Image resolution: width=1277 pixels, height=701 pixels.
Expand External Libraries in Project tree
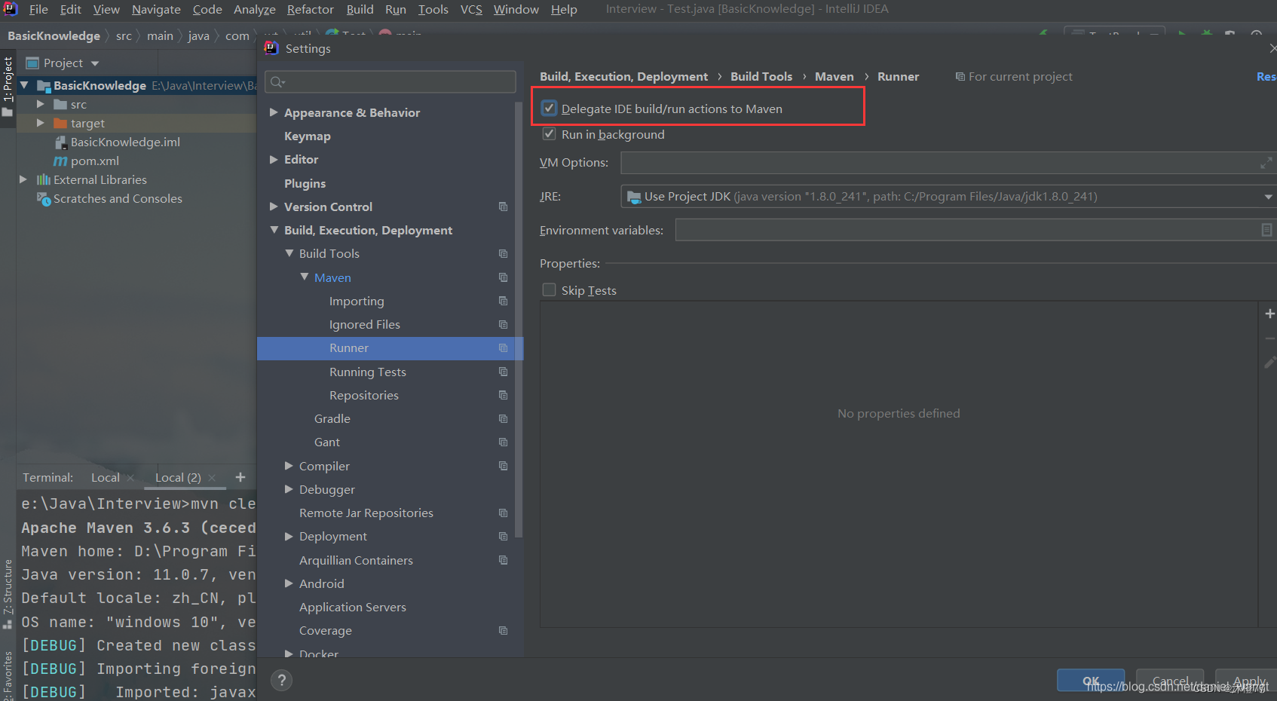[23, 179]
